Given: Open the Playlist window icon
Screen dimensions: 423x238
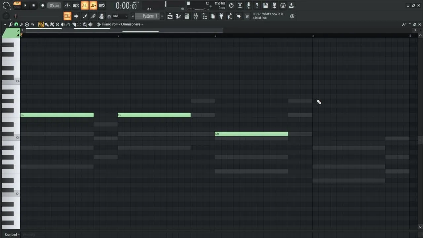Looking at the screenshot, I should coord(170,16).
